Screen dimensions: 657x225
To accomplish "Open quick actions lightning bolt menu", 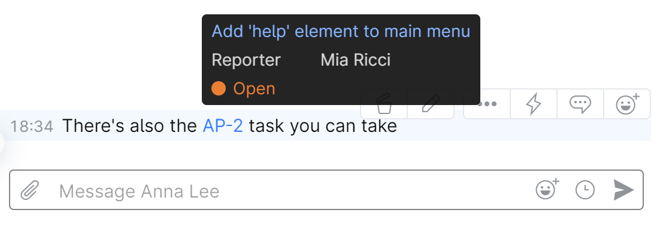I will click(534, 104).
